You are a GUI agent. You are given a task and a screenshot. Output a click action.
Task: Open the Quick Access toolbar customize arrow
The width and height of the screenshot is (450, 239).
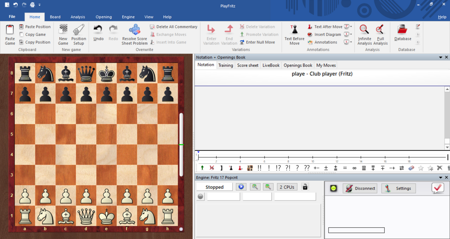coord(39,5)
